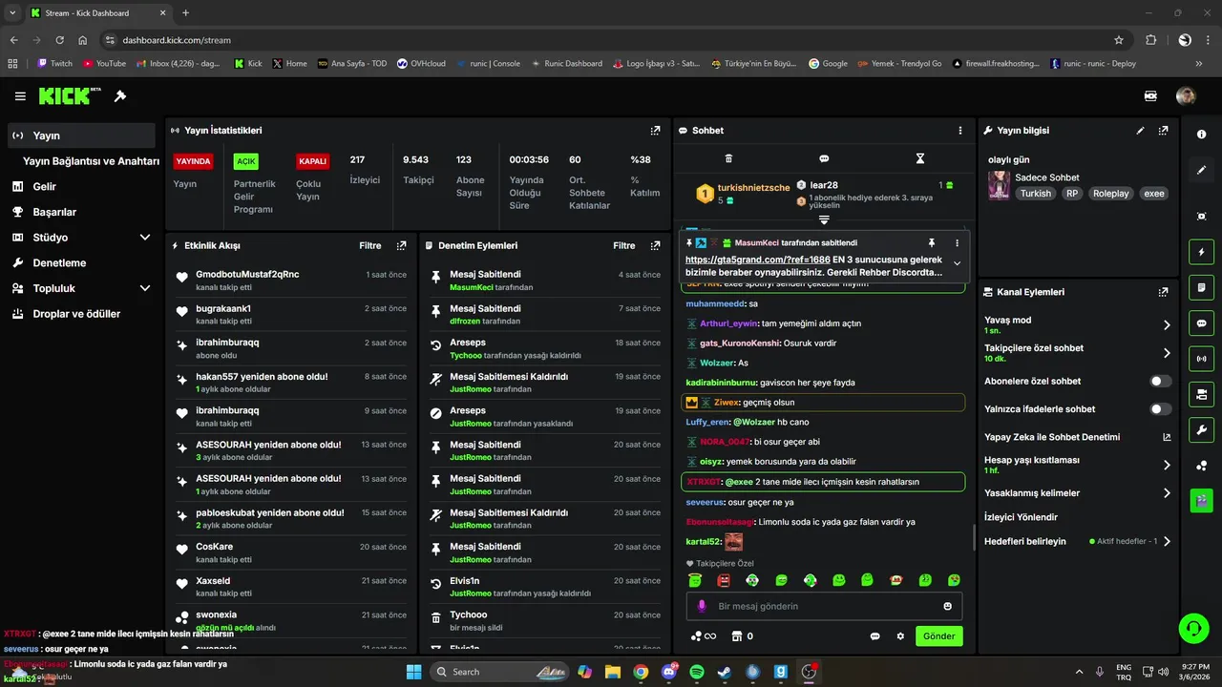
Task: Open the Sohbet panel three-dot menu
Action: click(x=960, y=131)
